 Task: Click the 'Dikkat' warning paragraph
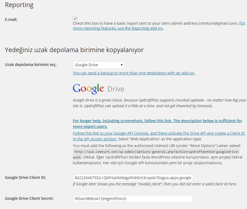click(x=158, y=160)
